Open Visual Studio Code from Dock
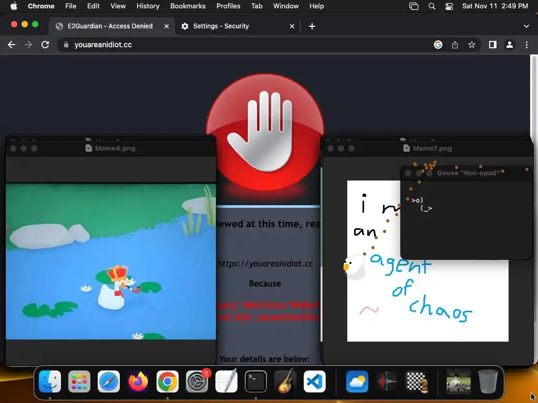Viewport: 538px width, 403px height. pos(315,381)
